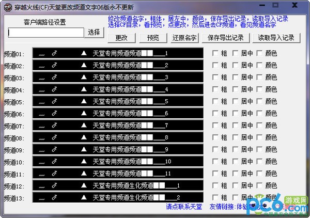Image resolution: width=310 pixels, height=218 pixels.
Task: Tick 居中 box on 频道04 row
Action: pos(235,89)
